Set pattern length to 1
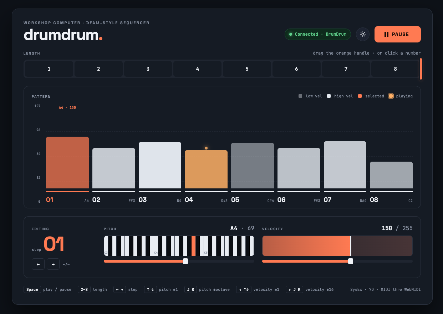The width and height of the screenshot is (443, 314). tap(49, 69)
